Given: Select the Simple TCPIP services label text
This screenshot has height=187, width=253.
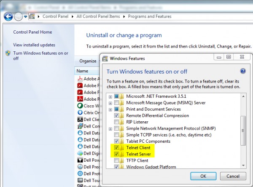Looking at the screenshot, I should point(169,135).
